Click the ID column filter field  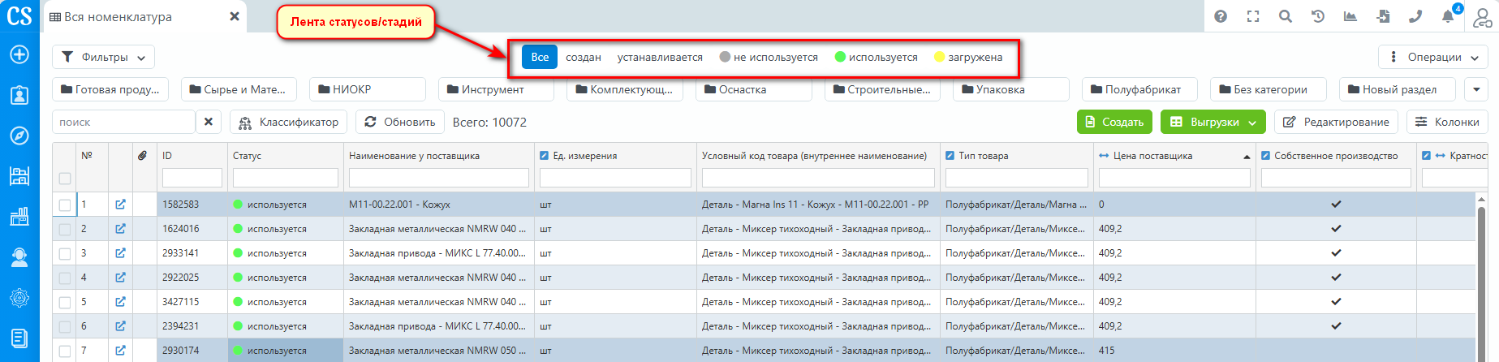(192, 178)
